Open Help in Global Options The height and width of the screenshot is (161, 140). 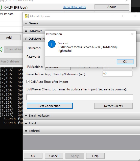click(x=95, y=156)
